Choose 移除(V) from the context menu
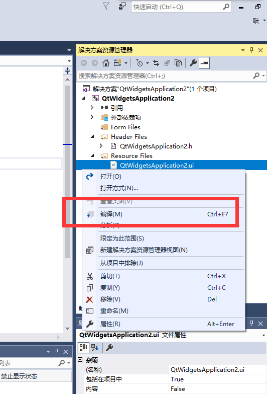This screenshot has height=394, width=267. [164, 299]
